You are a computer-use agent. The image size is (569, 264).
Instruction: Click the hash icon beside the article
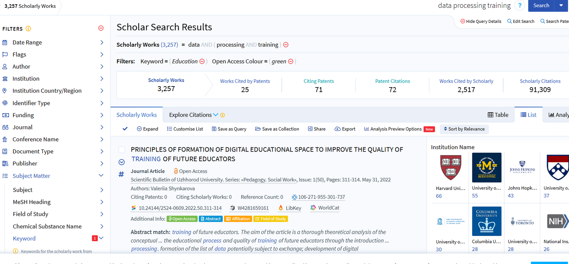[121, 174]
